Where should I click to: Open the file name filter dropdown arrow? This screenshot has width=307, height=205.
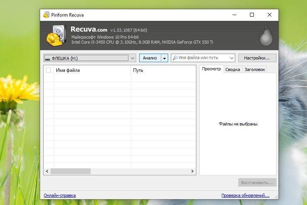pyautogui.click(x=232, y=58)
